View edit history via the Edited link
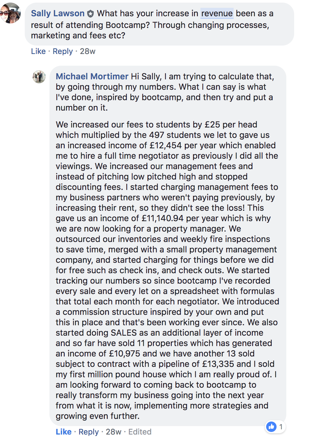This screenshot has height=443, width=313. click(140, 432)
